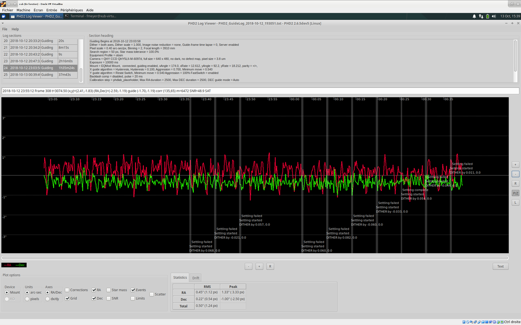Enable the Scatter checkbox

point(157,294)
